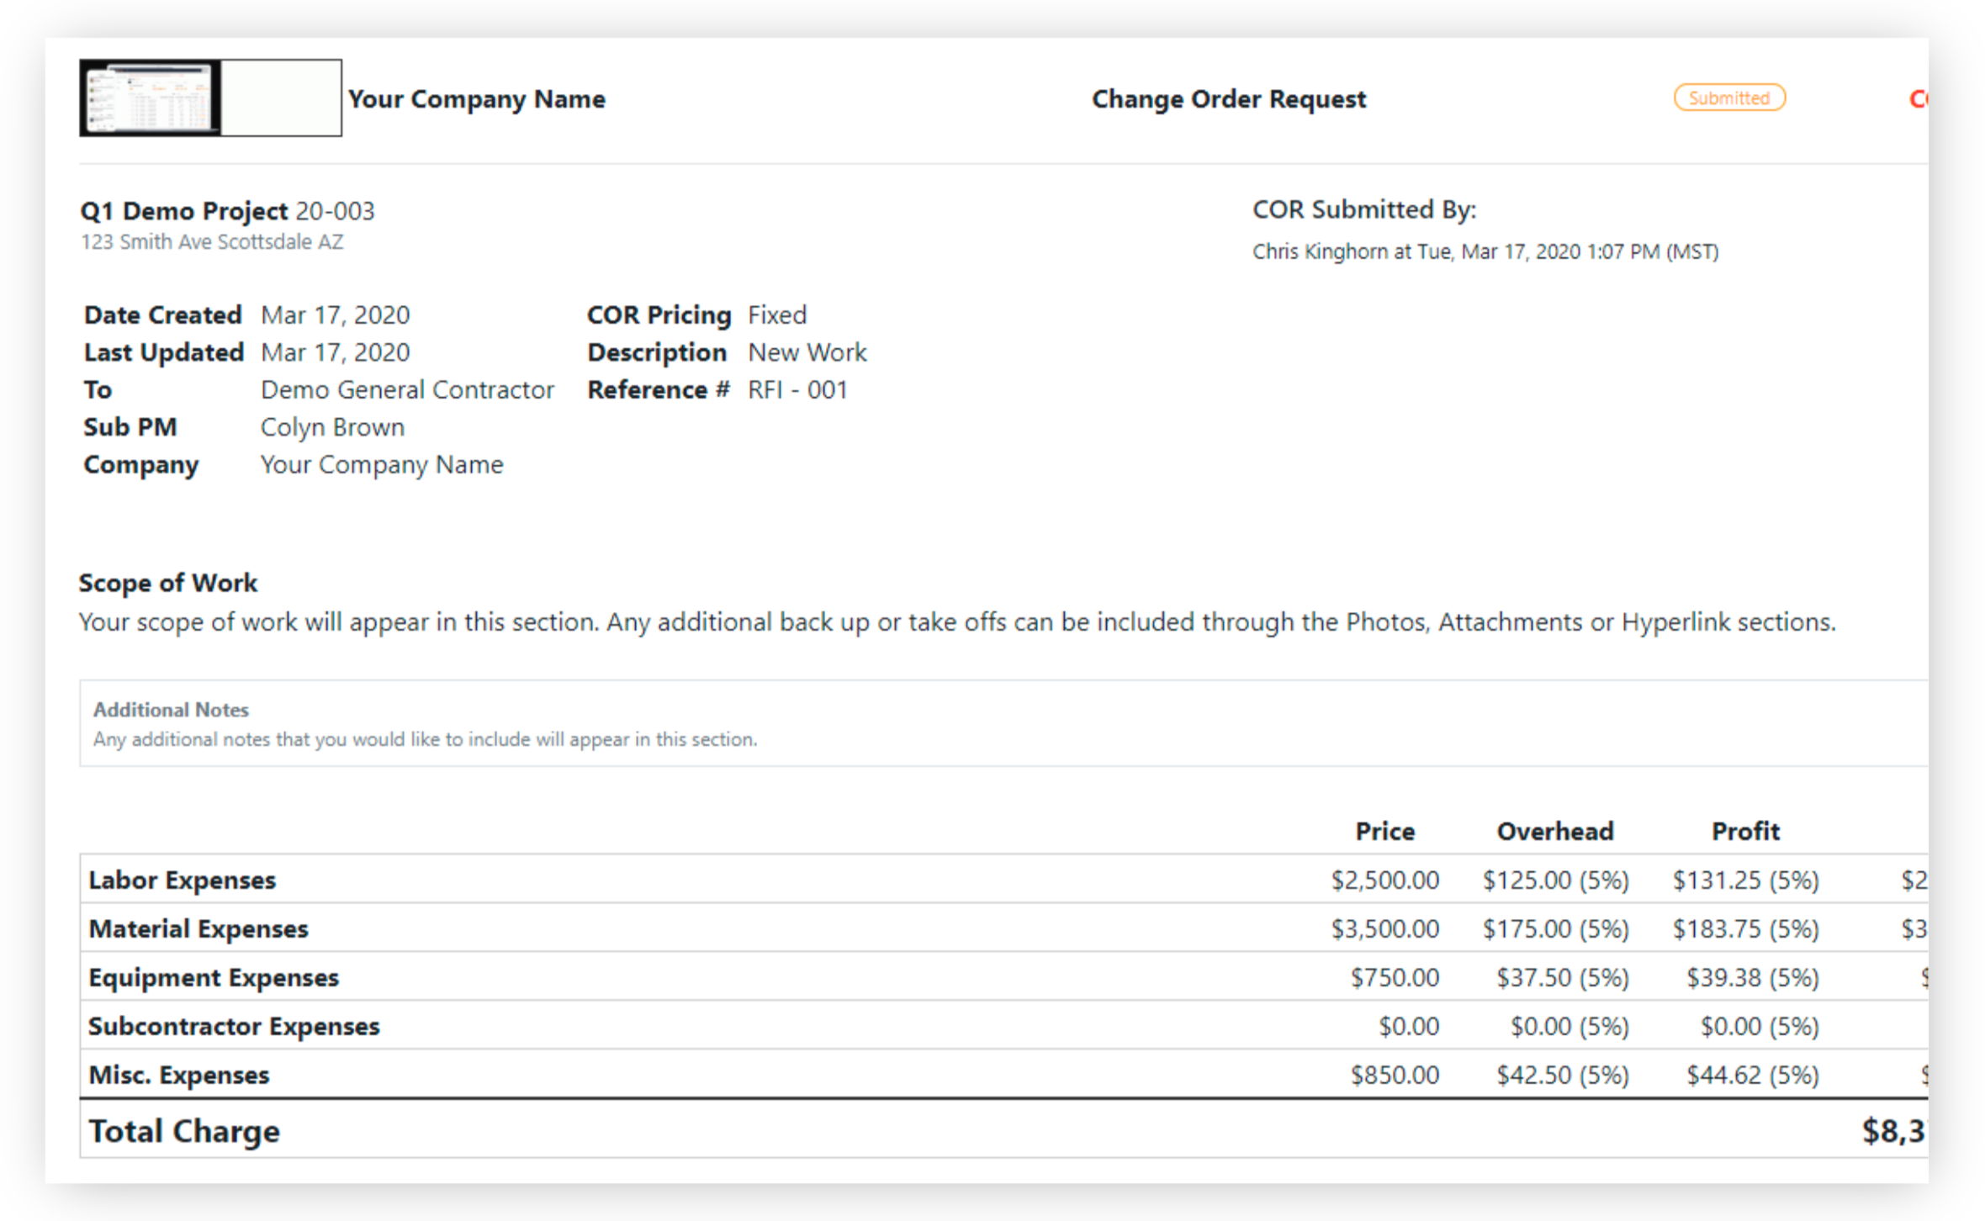1985x1221 pixels.
Task: Click the Material Expenses row label
Action: [198, 928]
